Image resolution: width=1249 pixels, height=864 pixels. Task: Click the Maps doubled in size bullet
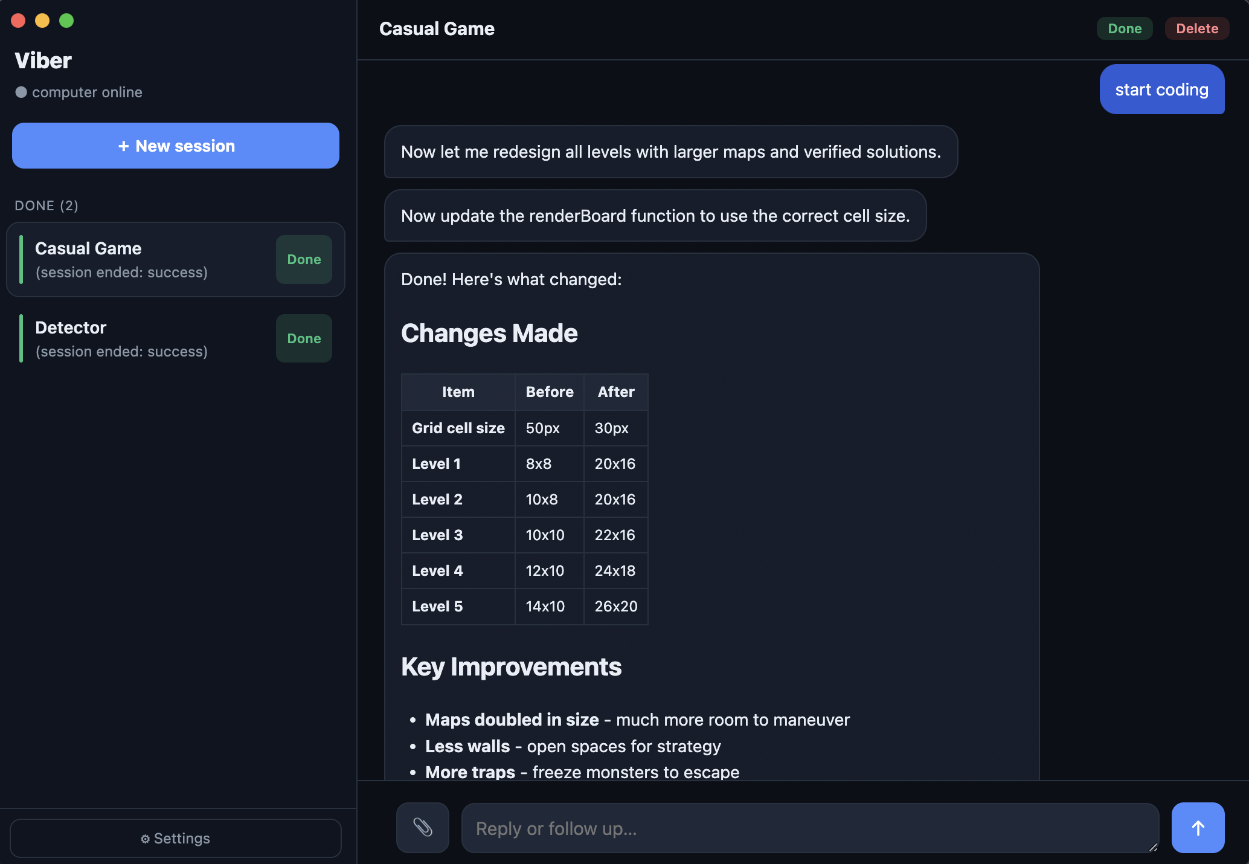point(637,720)
